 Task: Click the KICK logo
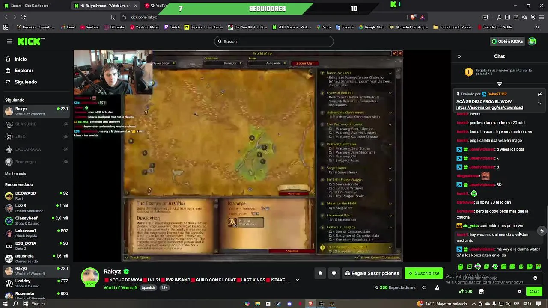click(31, 41)
